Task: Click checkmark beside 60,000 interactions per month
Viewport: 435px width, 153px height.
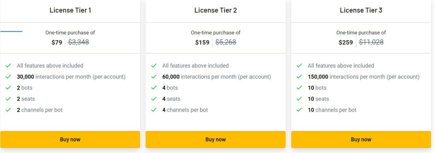Action: [x=154, y=77]
